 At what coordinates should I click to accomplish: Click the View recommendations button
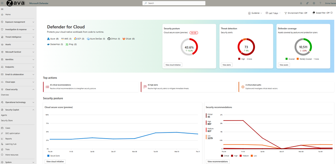218,161
